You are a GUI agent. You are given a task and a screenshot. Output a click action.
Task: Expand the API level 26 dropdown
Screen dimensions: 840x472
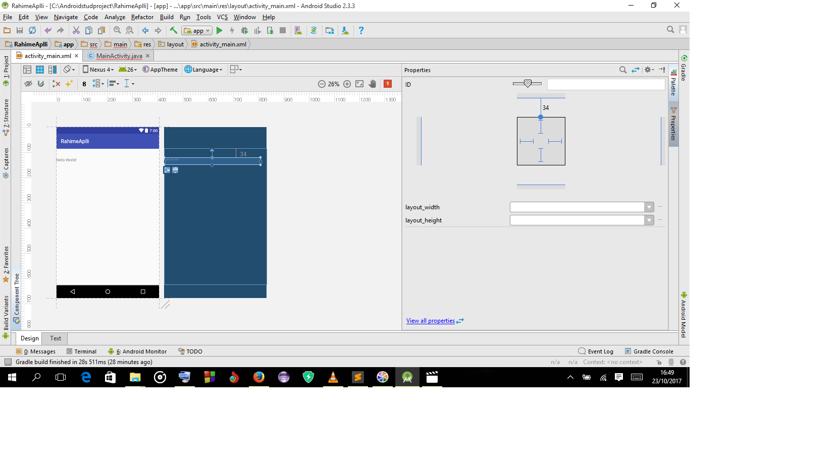point(127,70)
